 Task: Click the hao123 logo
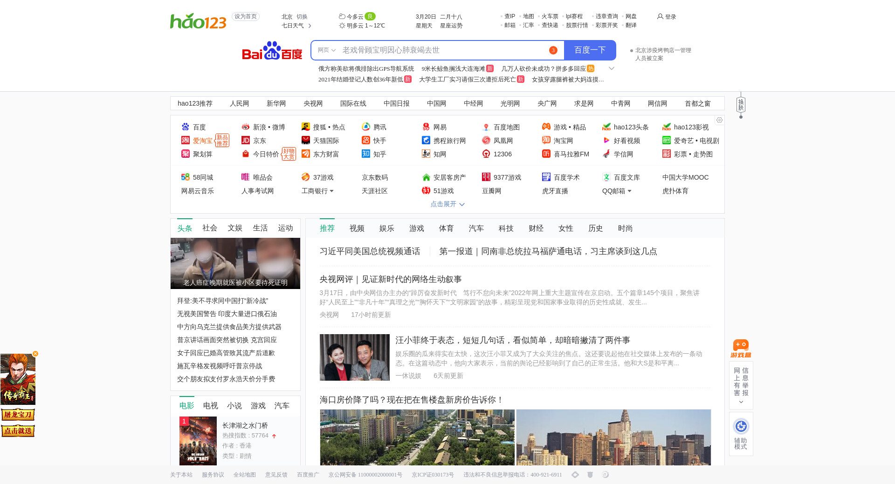click(198, 21)
